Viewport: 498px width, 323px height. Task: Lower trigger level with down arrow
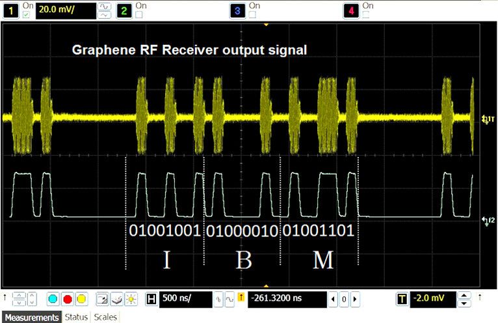[464, 303]
